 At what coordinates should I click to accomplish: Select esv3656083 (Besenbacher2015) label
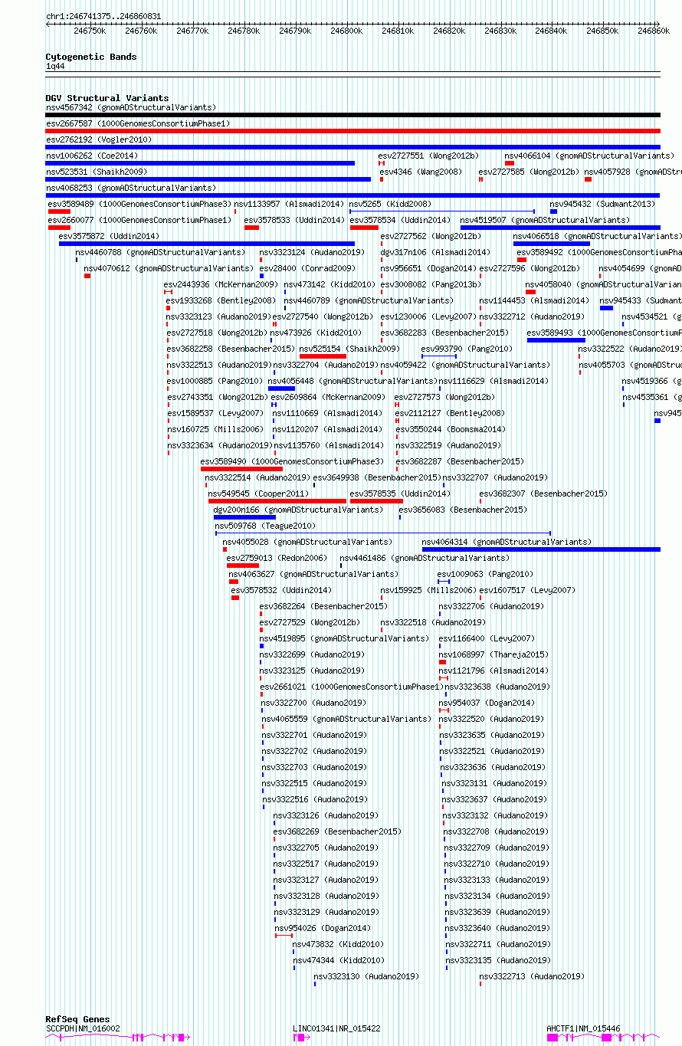click(x=463, y=510)
